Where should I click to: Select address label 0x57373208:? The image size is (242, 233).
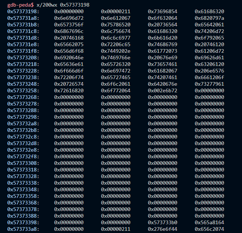pos(23,58)
